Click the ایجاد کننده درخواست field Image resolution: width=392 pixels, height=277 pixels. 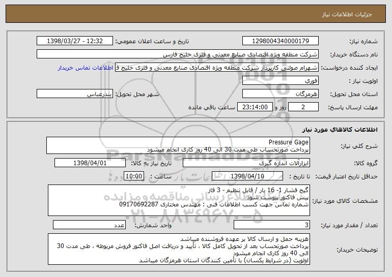pos(217,68)
